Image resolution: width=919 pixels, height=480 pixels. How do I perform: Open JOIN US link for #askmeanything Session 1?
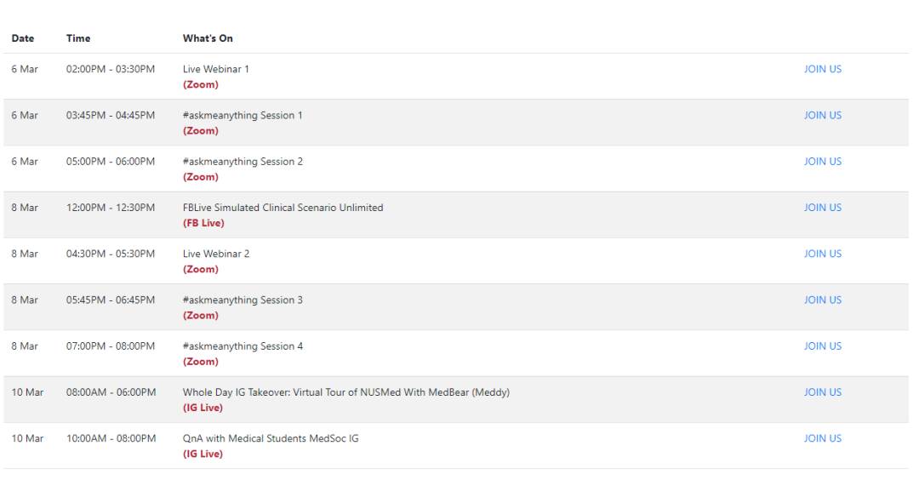[822, 116]
